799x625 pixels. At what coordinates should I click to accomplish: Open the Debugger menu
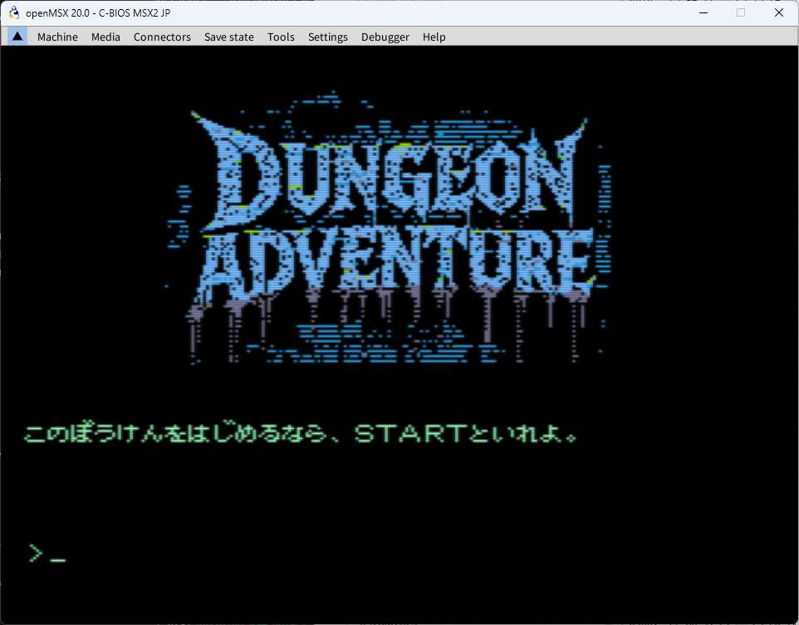click(x=385, y=37)
